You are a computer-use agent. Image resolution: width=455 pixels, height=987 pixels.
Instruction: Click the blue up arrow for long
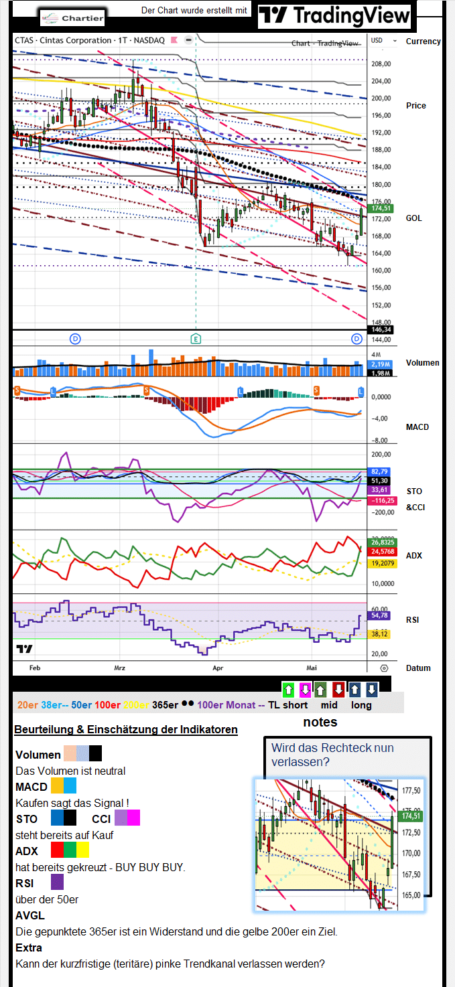pyautogui.click(x=355, y=689)
